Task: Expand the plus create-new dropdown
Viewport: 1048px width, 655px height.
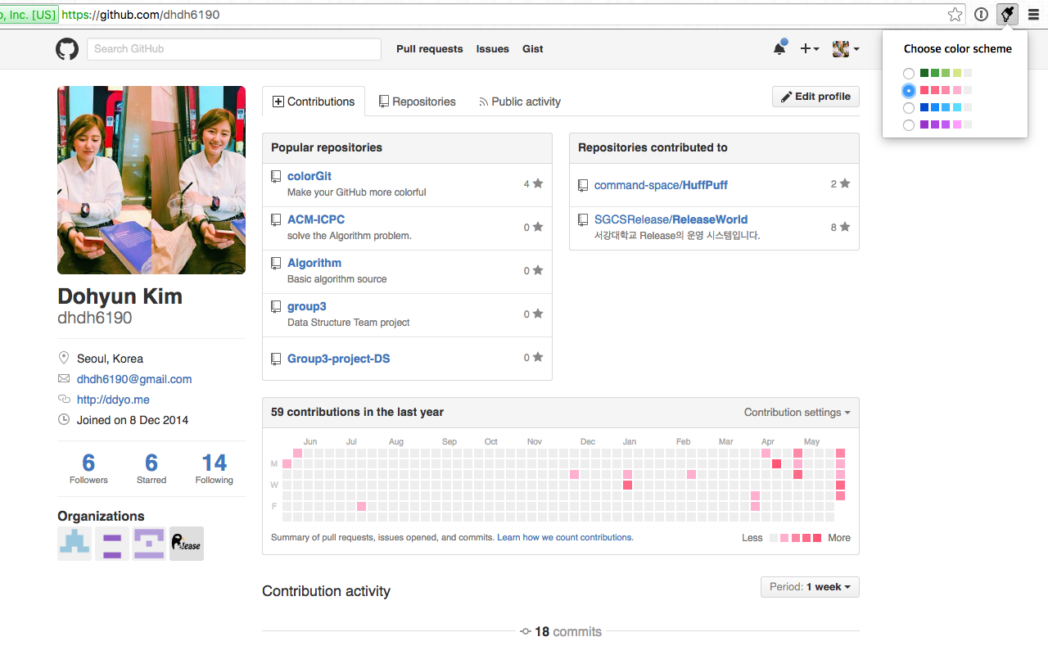Action: click(x=810, y=49)
